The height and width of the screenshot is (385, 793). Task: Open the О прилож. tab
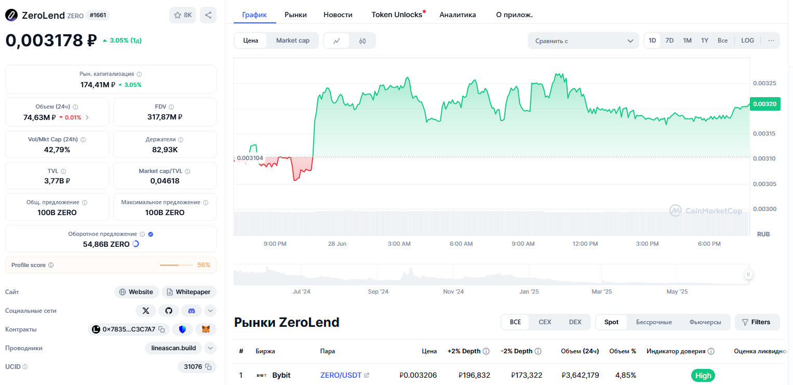(515, 15)
